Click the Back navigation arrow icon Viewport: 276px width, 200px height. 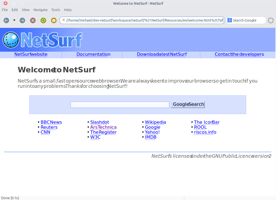(x=6, y=20)
